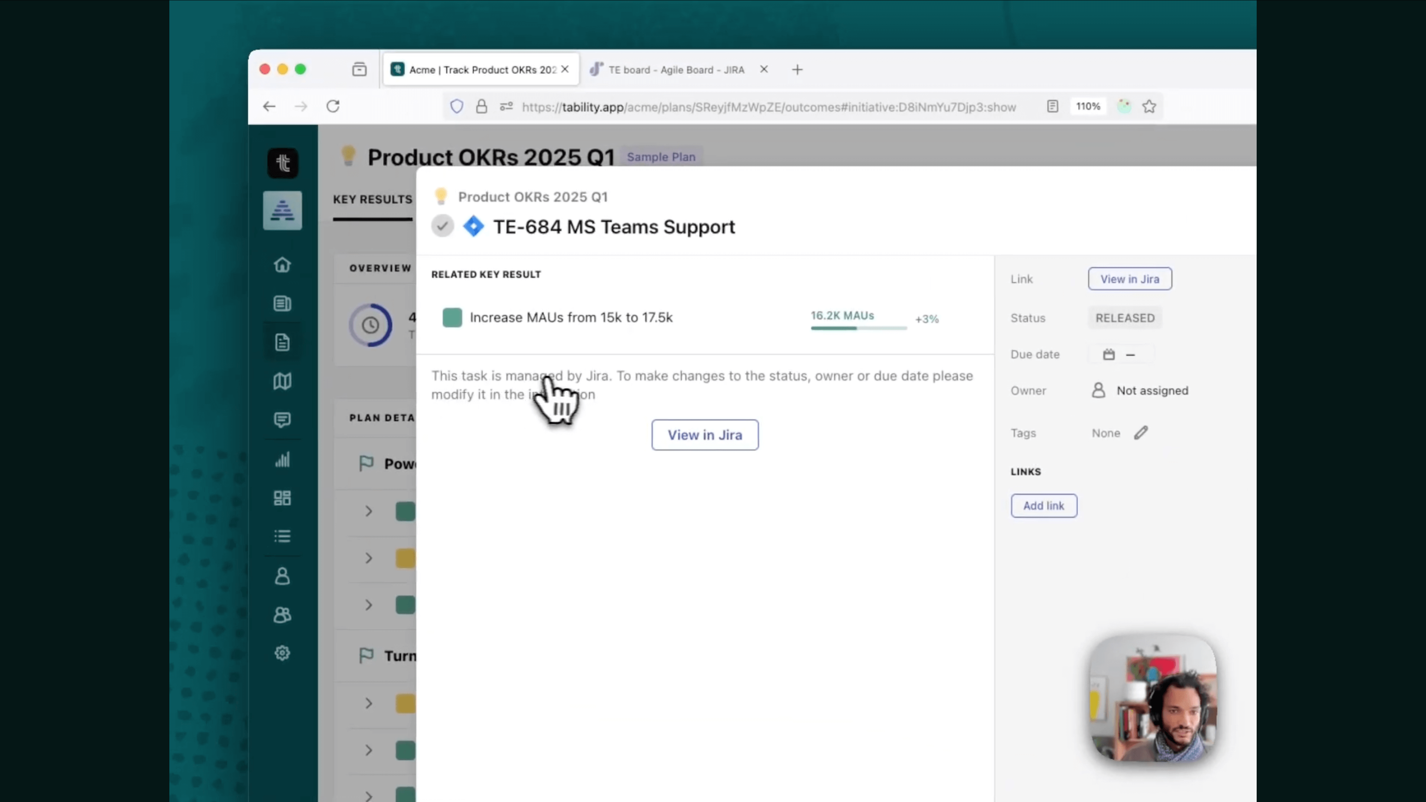Click the calendar icon next to Due date
This screenshot has height=802, width=1426.
[x=1109, y=354]
